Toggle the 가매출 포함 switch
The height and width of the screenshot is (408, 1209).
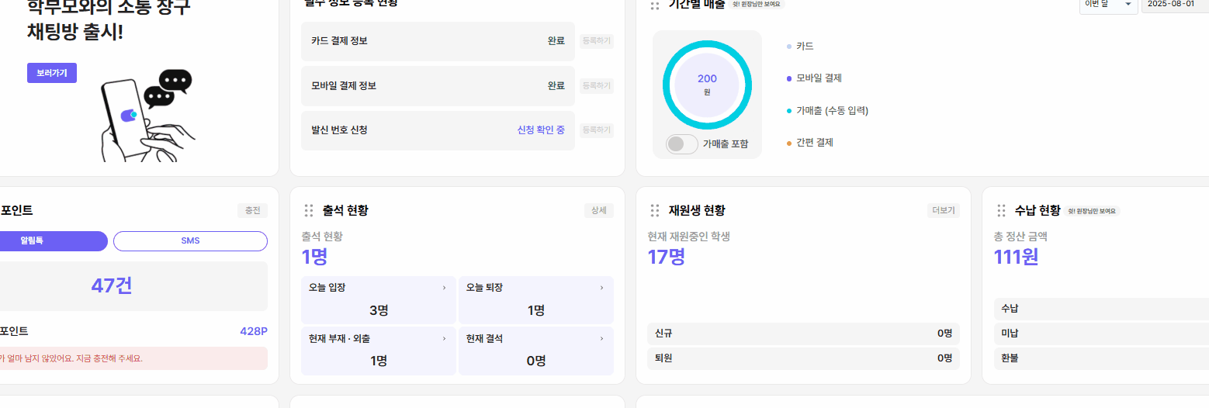pyautogui.click(x=681, y=143)
